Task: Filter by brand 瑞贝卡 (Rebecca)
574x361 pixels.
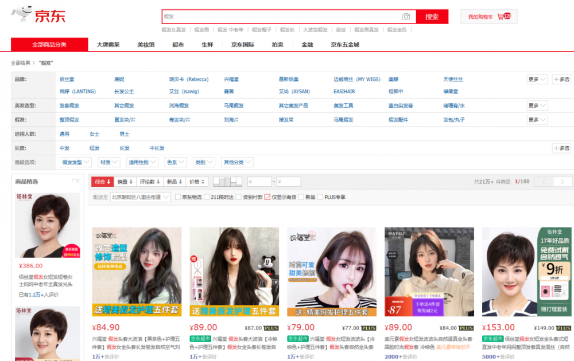Action: click(x=188, y=79)
